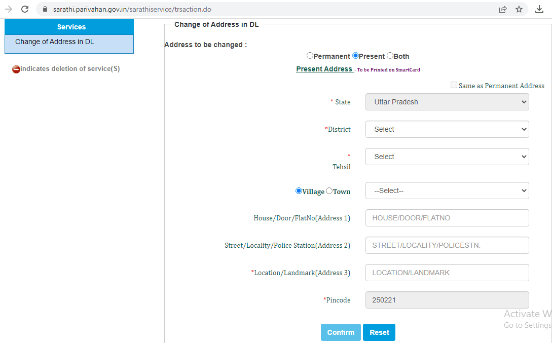Click the share page icon
Screen dimensions: 552x343
(x=503, y=10)
